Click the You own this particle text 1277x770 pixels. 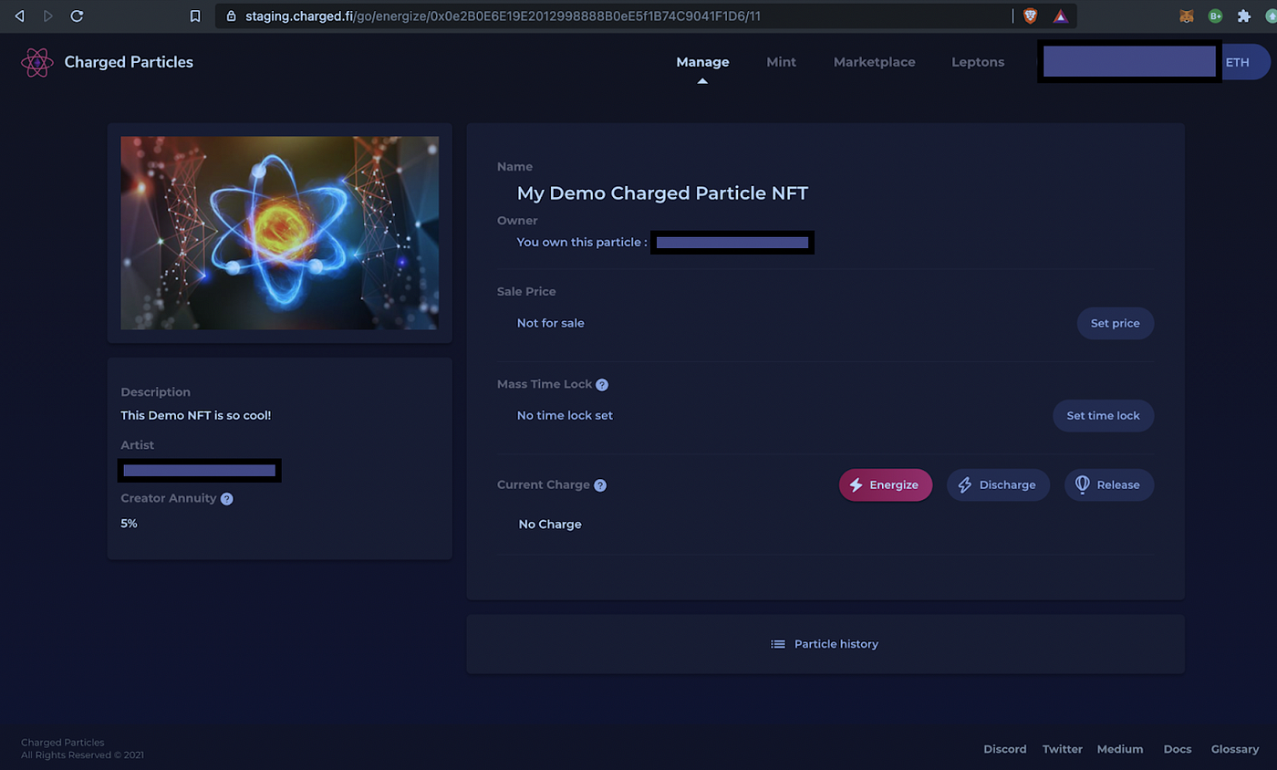(x=582, y=243)
